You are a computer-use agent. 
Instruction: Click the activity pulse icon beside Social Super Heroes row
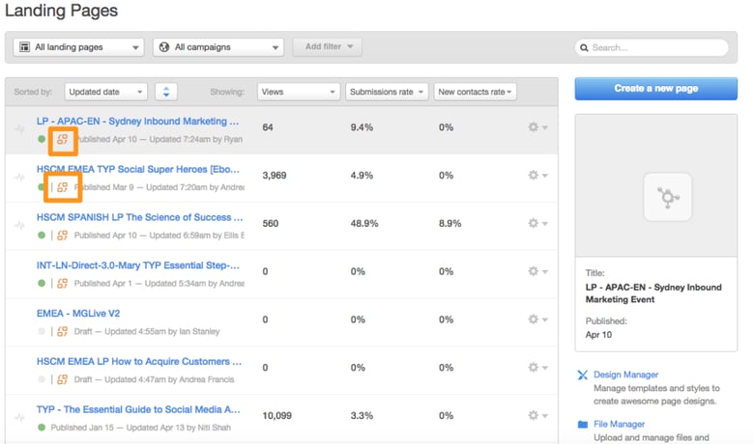(19, 178)
